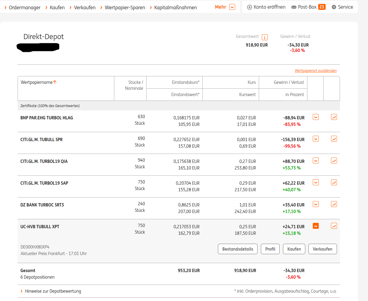This screenshot has height=301, width=368.
Task: Click Wertpapierart ausblenden link
Action: 315,71
